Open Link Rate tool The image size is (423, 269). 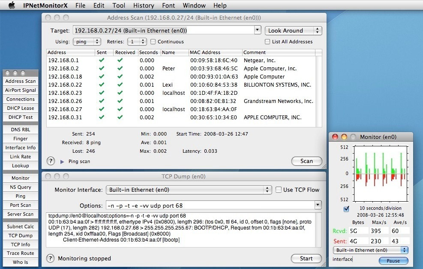[21, 157]
